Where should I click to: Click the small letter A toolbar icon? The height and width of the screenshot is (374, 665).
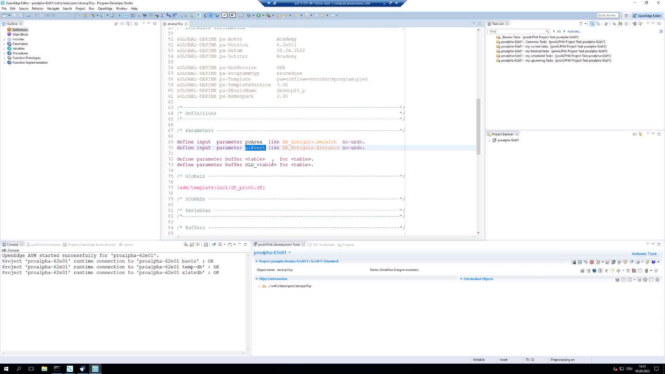(224, 15)
